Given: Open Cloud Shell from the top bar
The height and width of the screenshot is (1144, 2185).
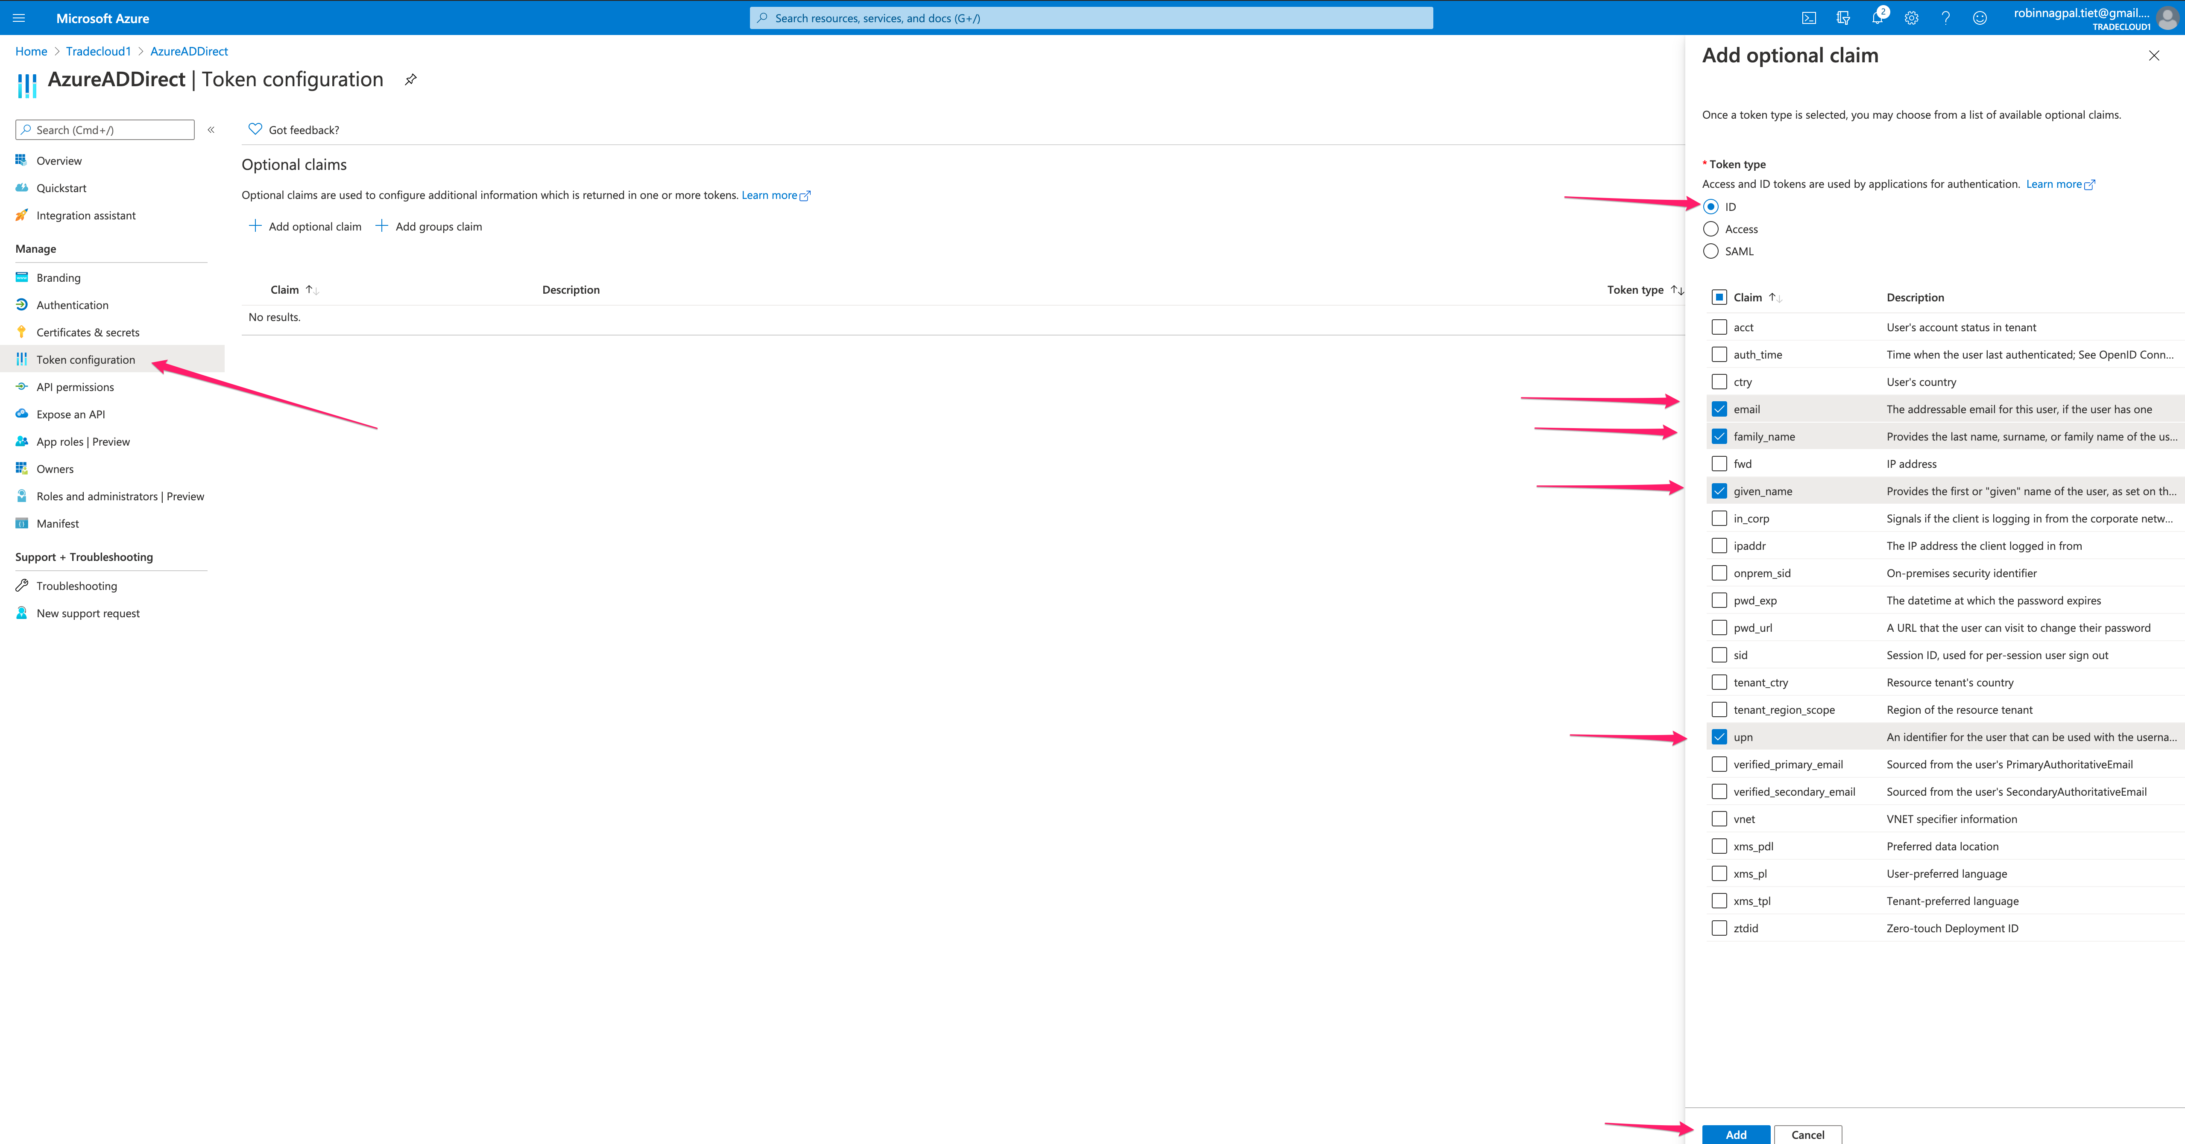Looking at the screenshot, I should pyautogui.click(x=1808, y=18).
